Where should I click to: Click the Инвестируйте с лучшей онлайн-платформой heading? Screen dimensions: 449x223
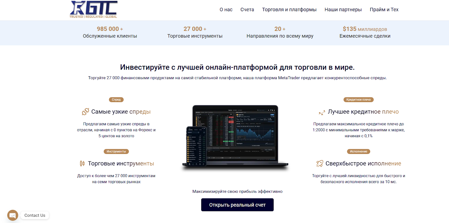point(237,67)
